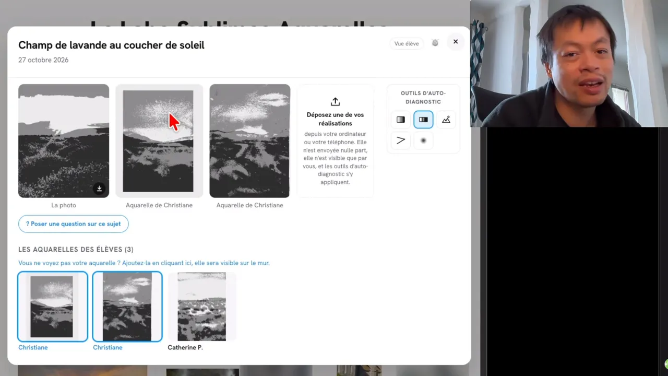Image resolution: width=668 pixels, height=376 pixels.
Task: Toggle the three-value posterize diagnostic tool
Action: pyautogui.click(x=423, y=120)
